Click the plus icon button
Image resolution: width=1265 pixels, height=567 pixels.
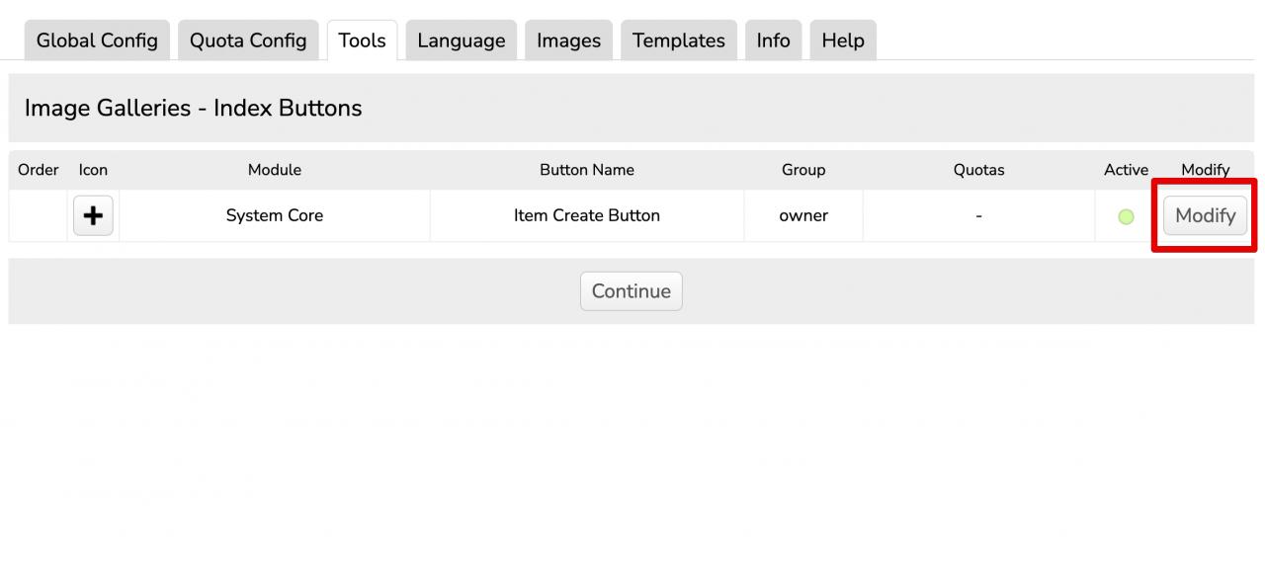(x=93, y=215)
